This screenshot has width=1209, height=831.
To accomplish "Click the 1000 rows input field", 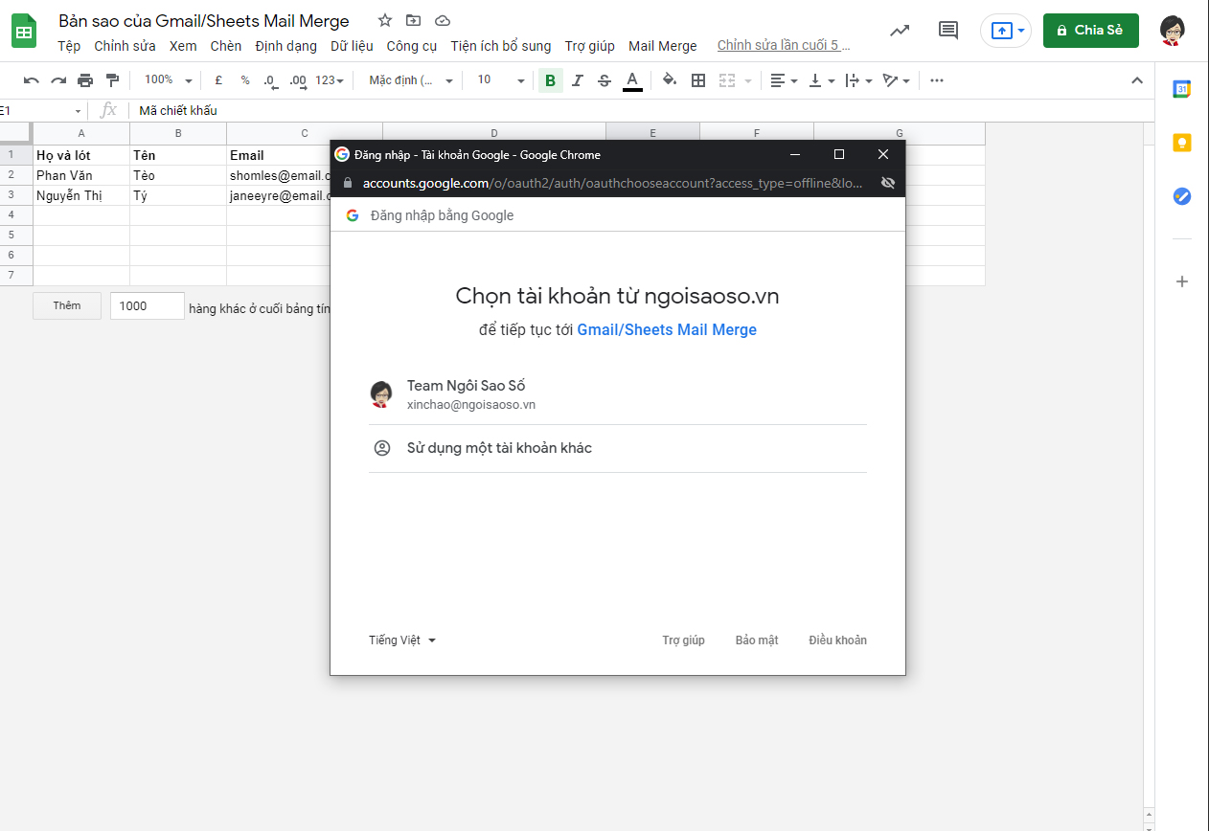I will (x=147, y=305).
